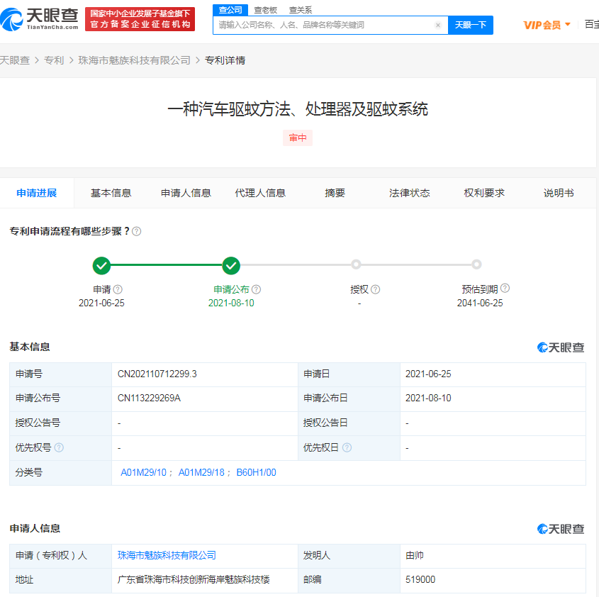Click help icon next to 申请公布 step

point(257,289)
